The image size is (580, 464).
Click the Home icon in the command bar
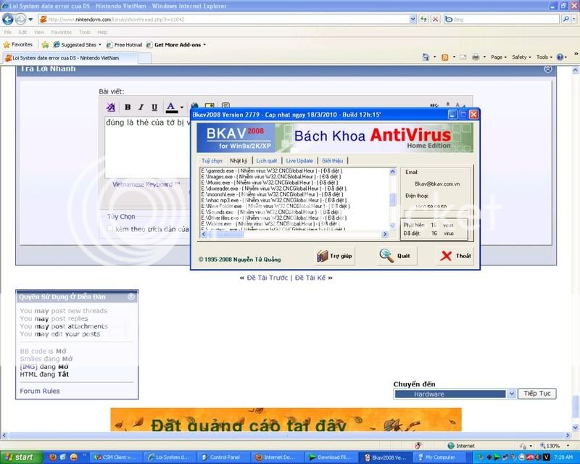coord(426,57)
